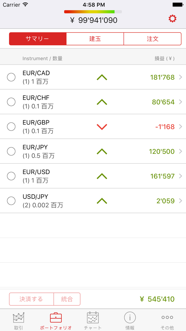This screenshot has width=186, height=331.
Task: Select the EUR/CAD radio button
Action: pyautogui.click(x=11, y=77)
